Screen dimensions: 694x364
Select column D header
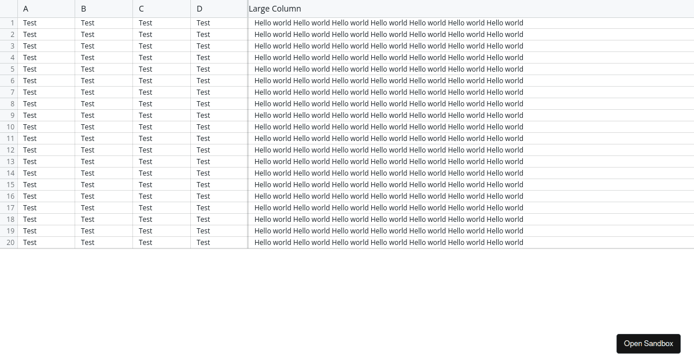[219, 9]
